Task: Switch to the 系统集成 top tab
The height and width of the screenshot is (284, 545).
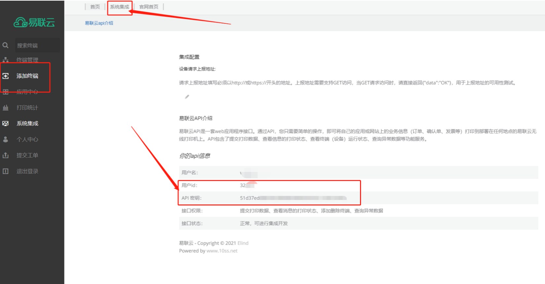Action: click(x=120, y=7)
